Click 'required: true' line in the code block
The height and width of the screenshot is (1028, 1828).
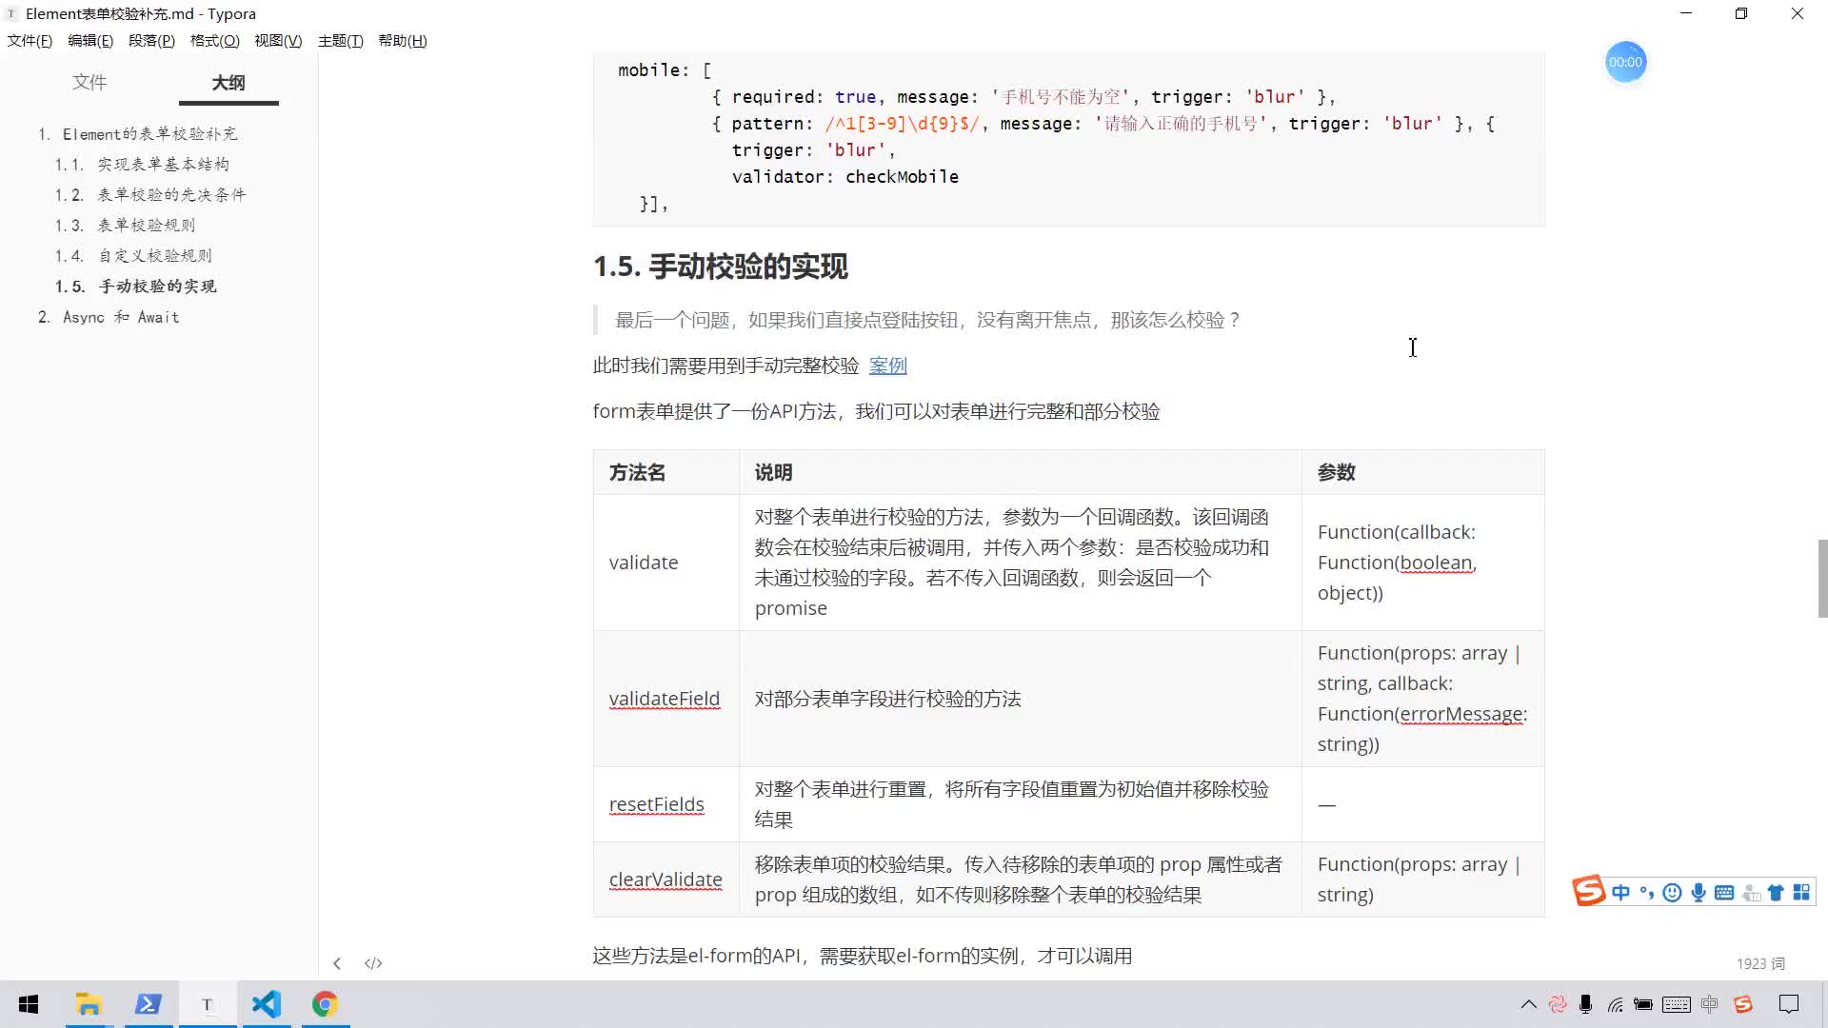[1023, 97]
